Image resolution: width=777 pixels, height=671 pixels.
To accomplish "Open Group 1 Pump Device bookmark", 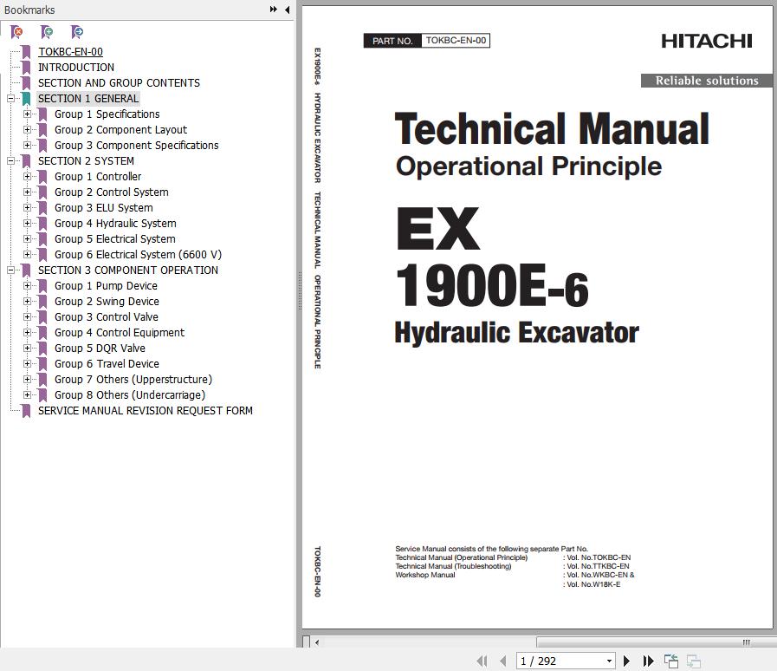I will pyautogui.click(x=106, y=286).
